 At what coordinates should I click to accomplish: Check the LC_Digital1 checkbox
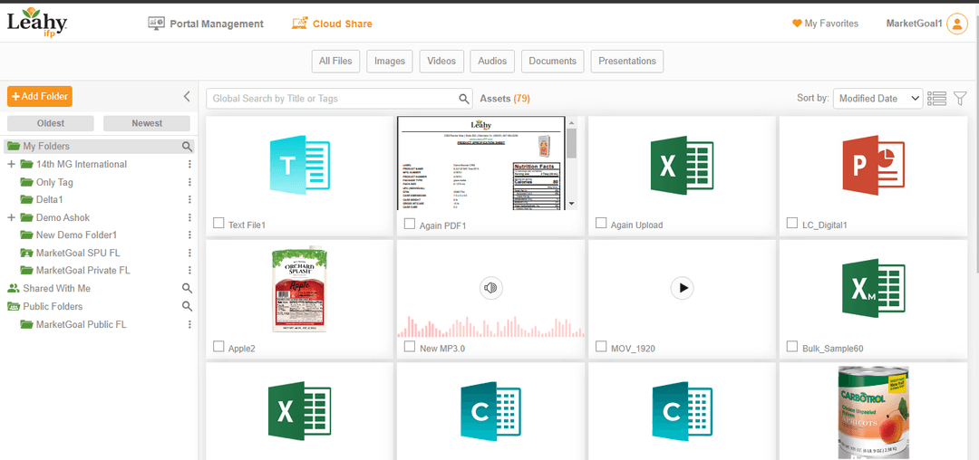point(792,224)
